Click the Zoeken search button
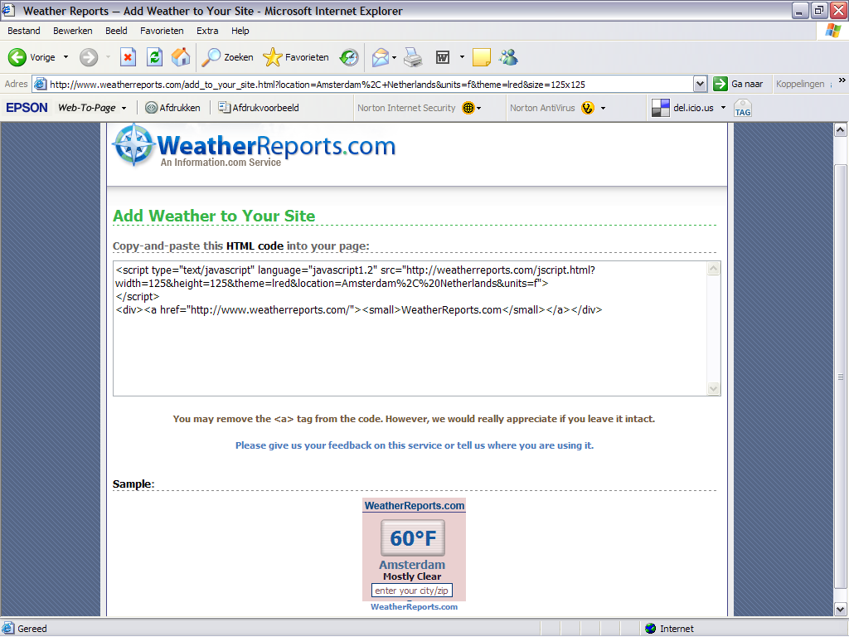This screenshot has height=637, width=849. point(229,57)
